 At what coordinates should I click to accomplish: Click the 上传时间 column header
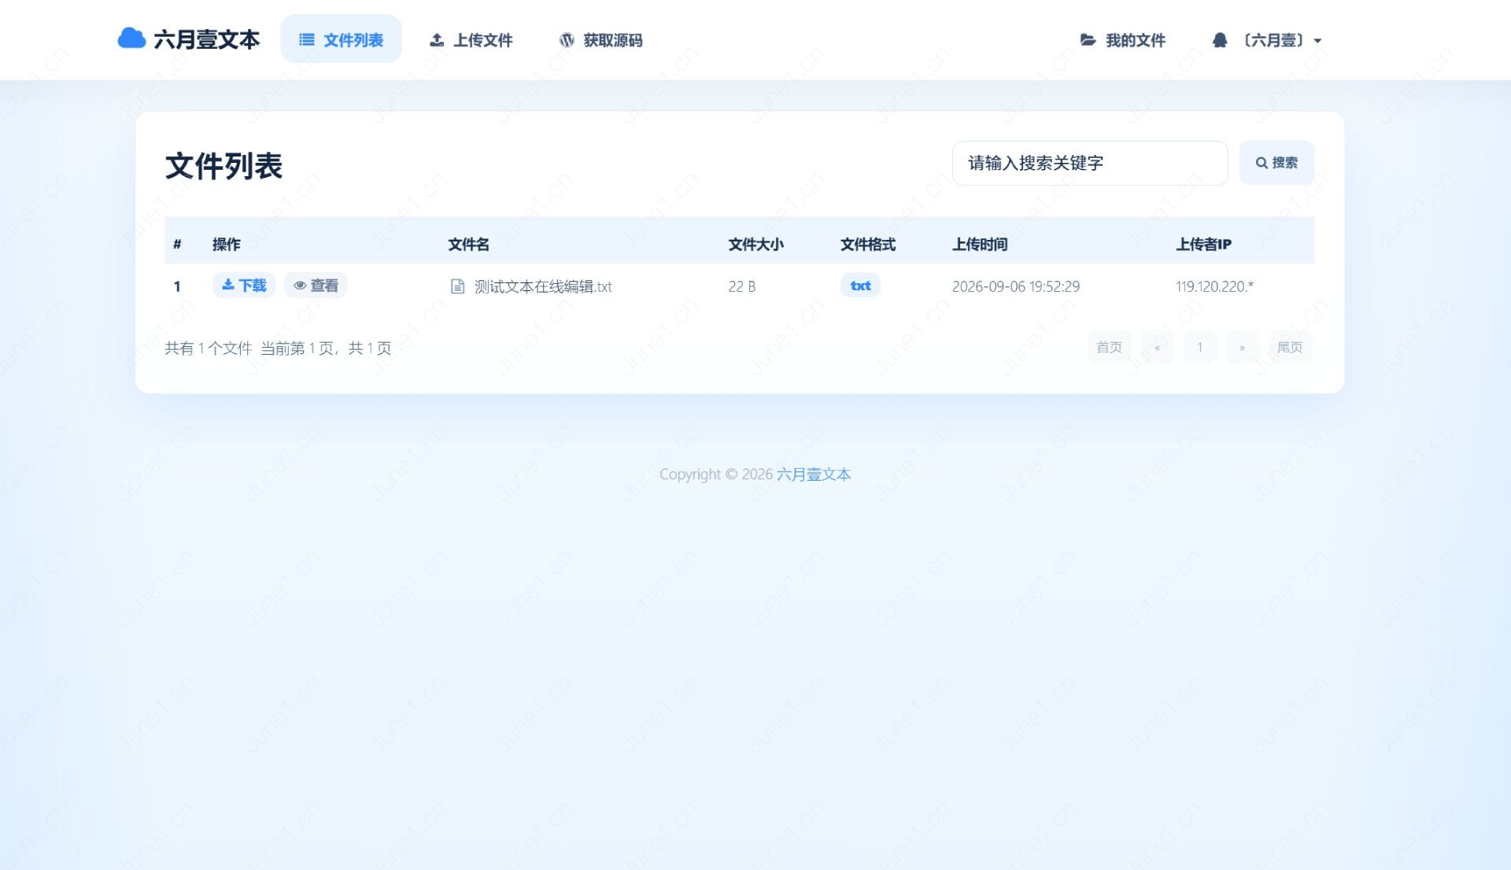point(980,245)
